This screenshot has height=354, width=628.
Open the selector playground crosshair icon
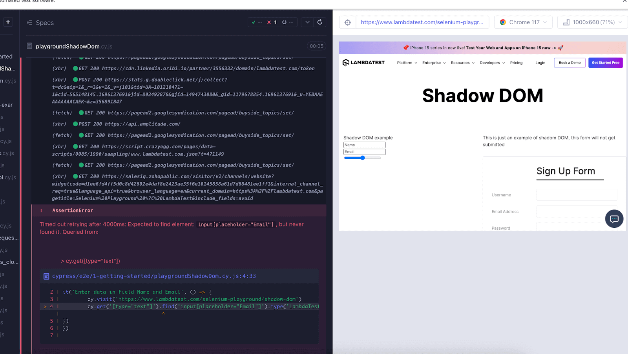(x=348, y=22)
